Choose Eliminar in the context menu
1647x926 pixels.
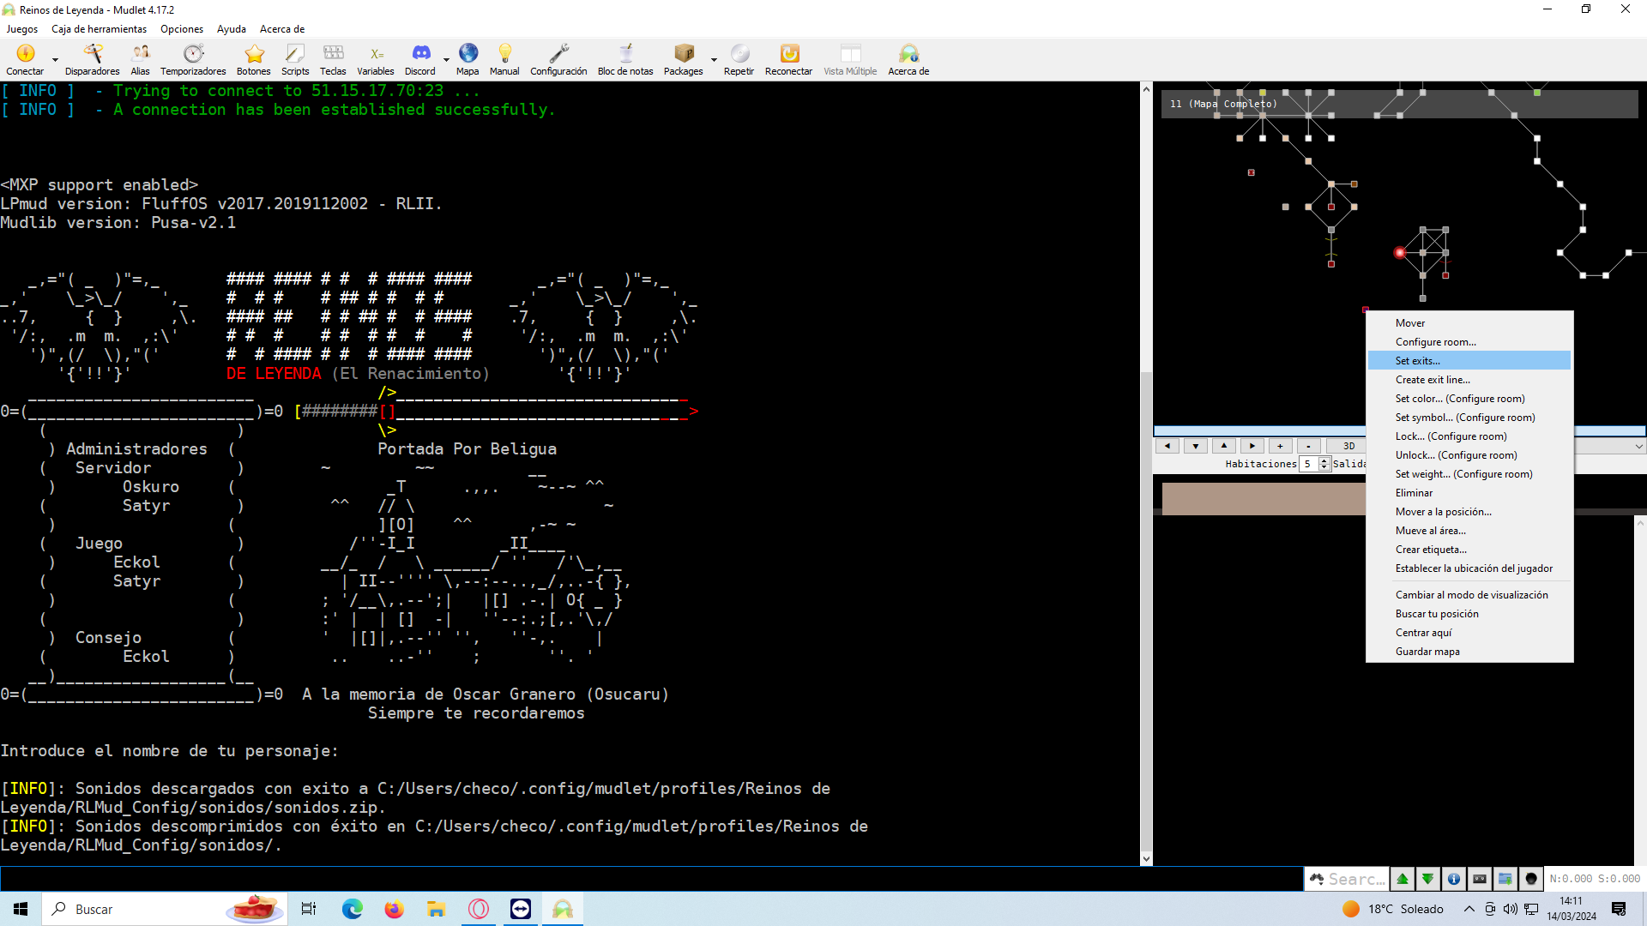click(x=1469, y=493)
